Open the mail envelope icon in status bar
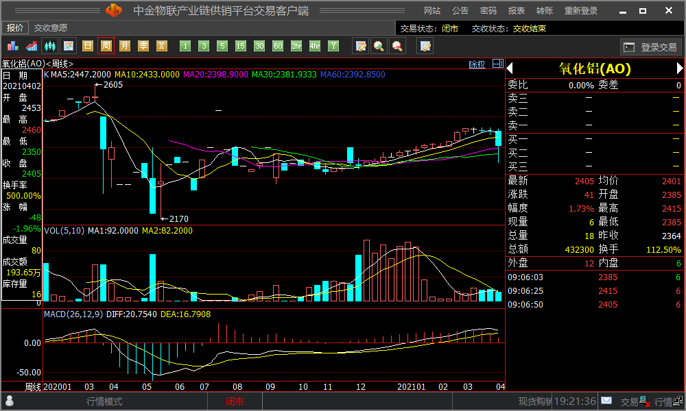 (x=606, y=401)
